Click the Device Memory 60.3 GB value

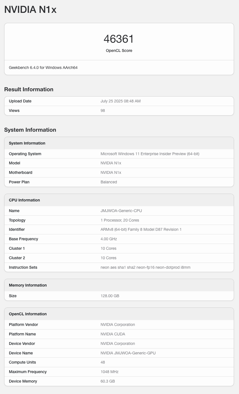(x=108, y=381)
